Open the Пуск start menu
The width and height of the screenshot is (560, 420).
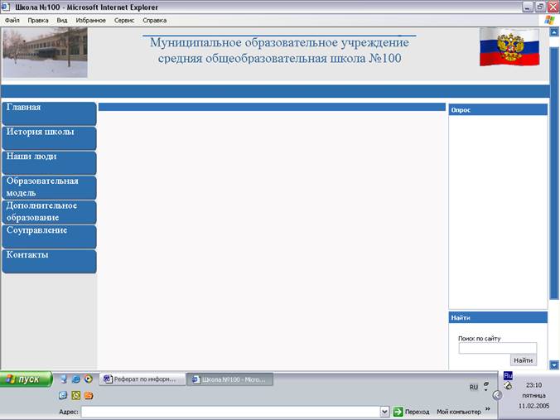(x=27, y=379)
